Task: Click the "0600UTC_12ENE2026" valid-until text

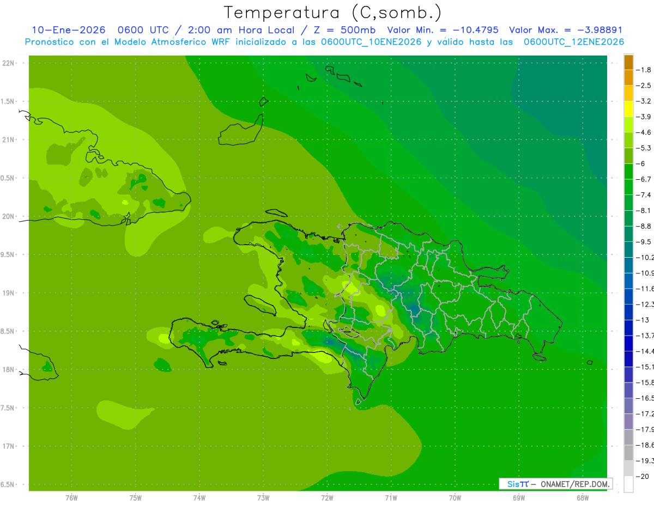Action: tap(574, 42)
